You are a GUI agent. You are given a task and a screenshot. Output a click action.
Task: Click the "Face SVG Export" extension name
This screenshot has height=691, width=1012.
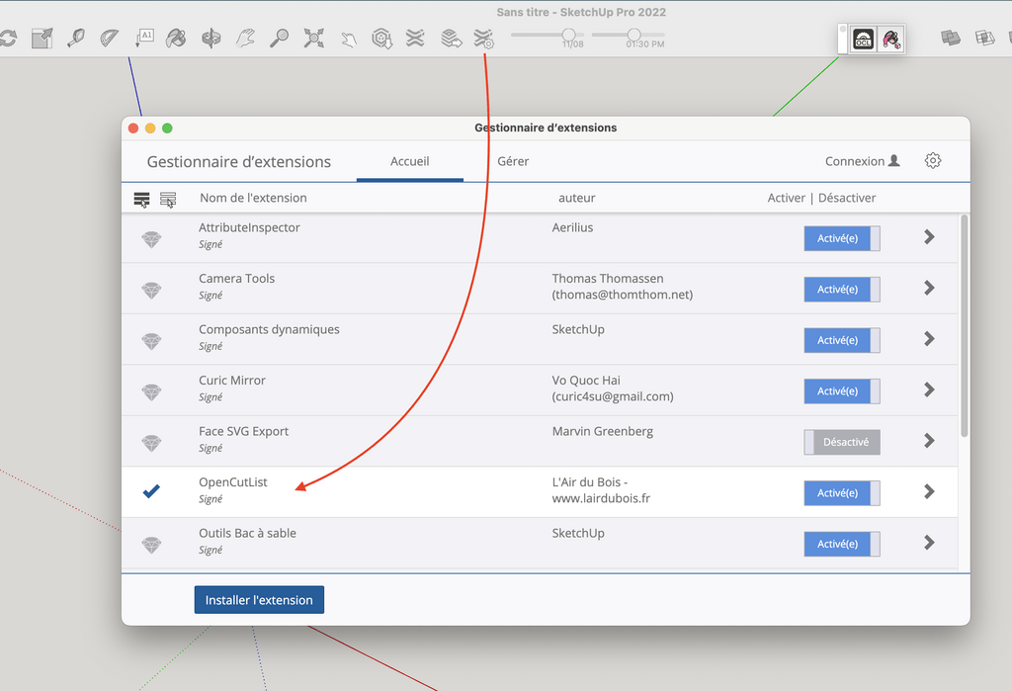point(243,431)
